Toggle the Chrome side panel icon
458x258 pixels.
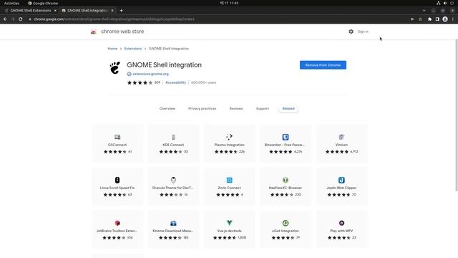(437, 19)
